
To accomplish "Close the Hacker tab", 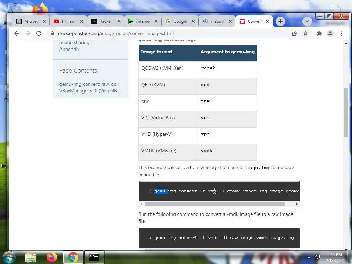I will (119, 21).
